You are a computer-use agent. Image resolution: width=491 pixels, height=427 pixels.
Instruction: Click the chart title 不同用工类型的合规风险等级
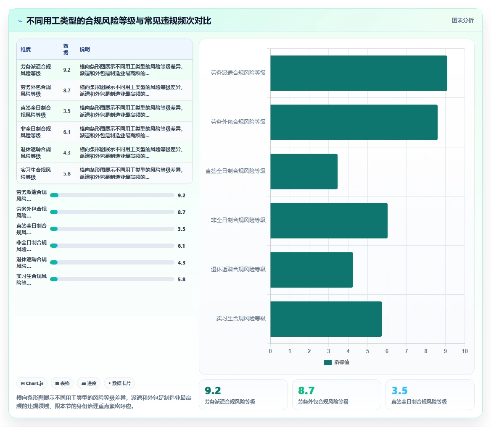119,21
